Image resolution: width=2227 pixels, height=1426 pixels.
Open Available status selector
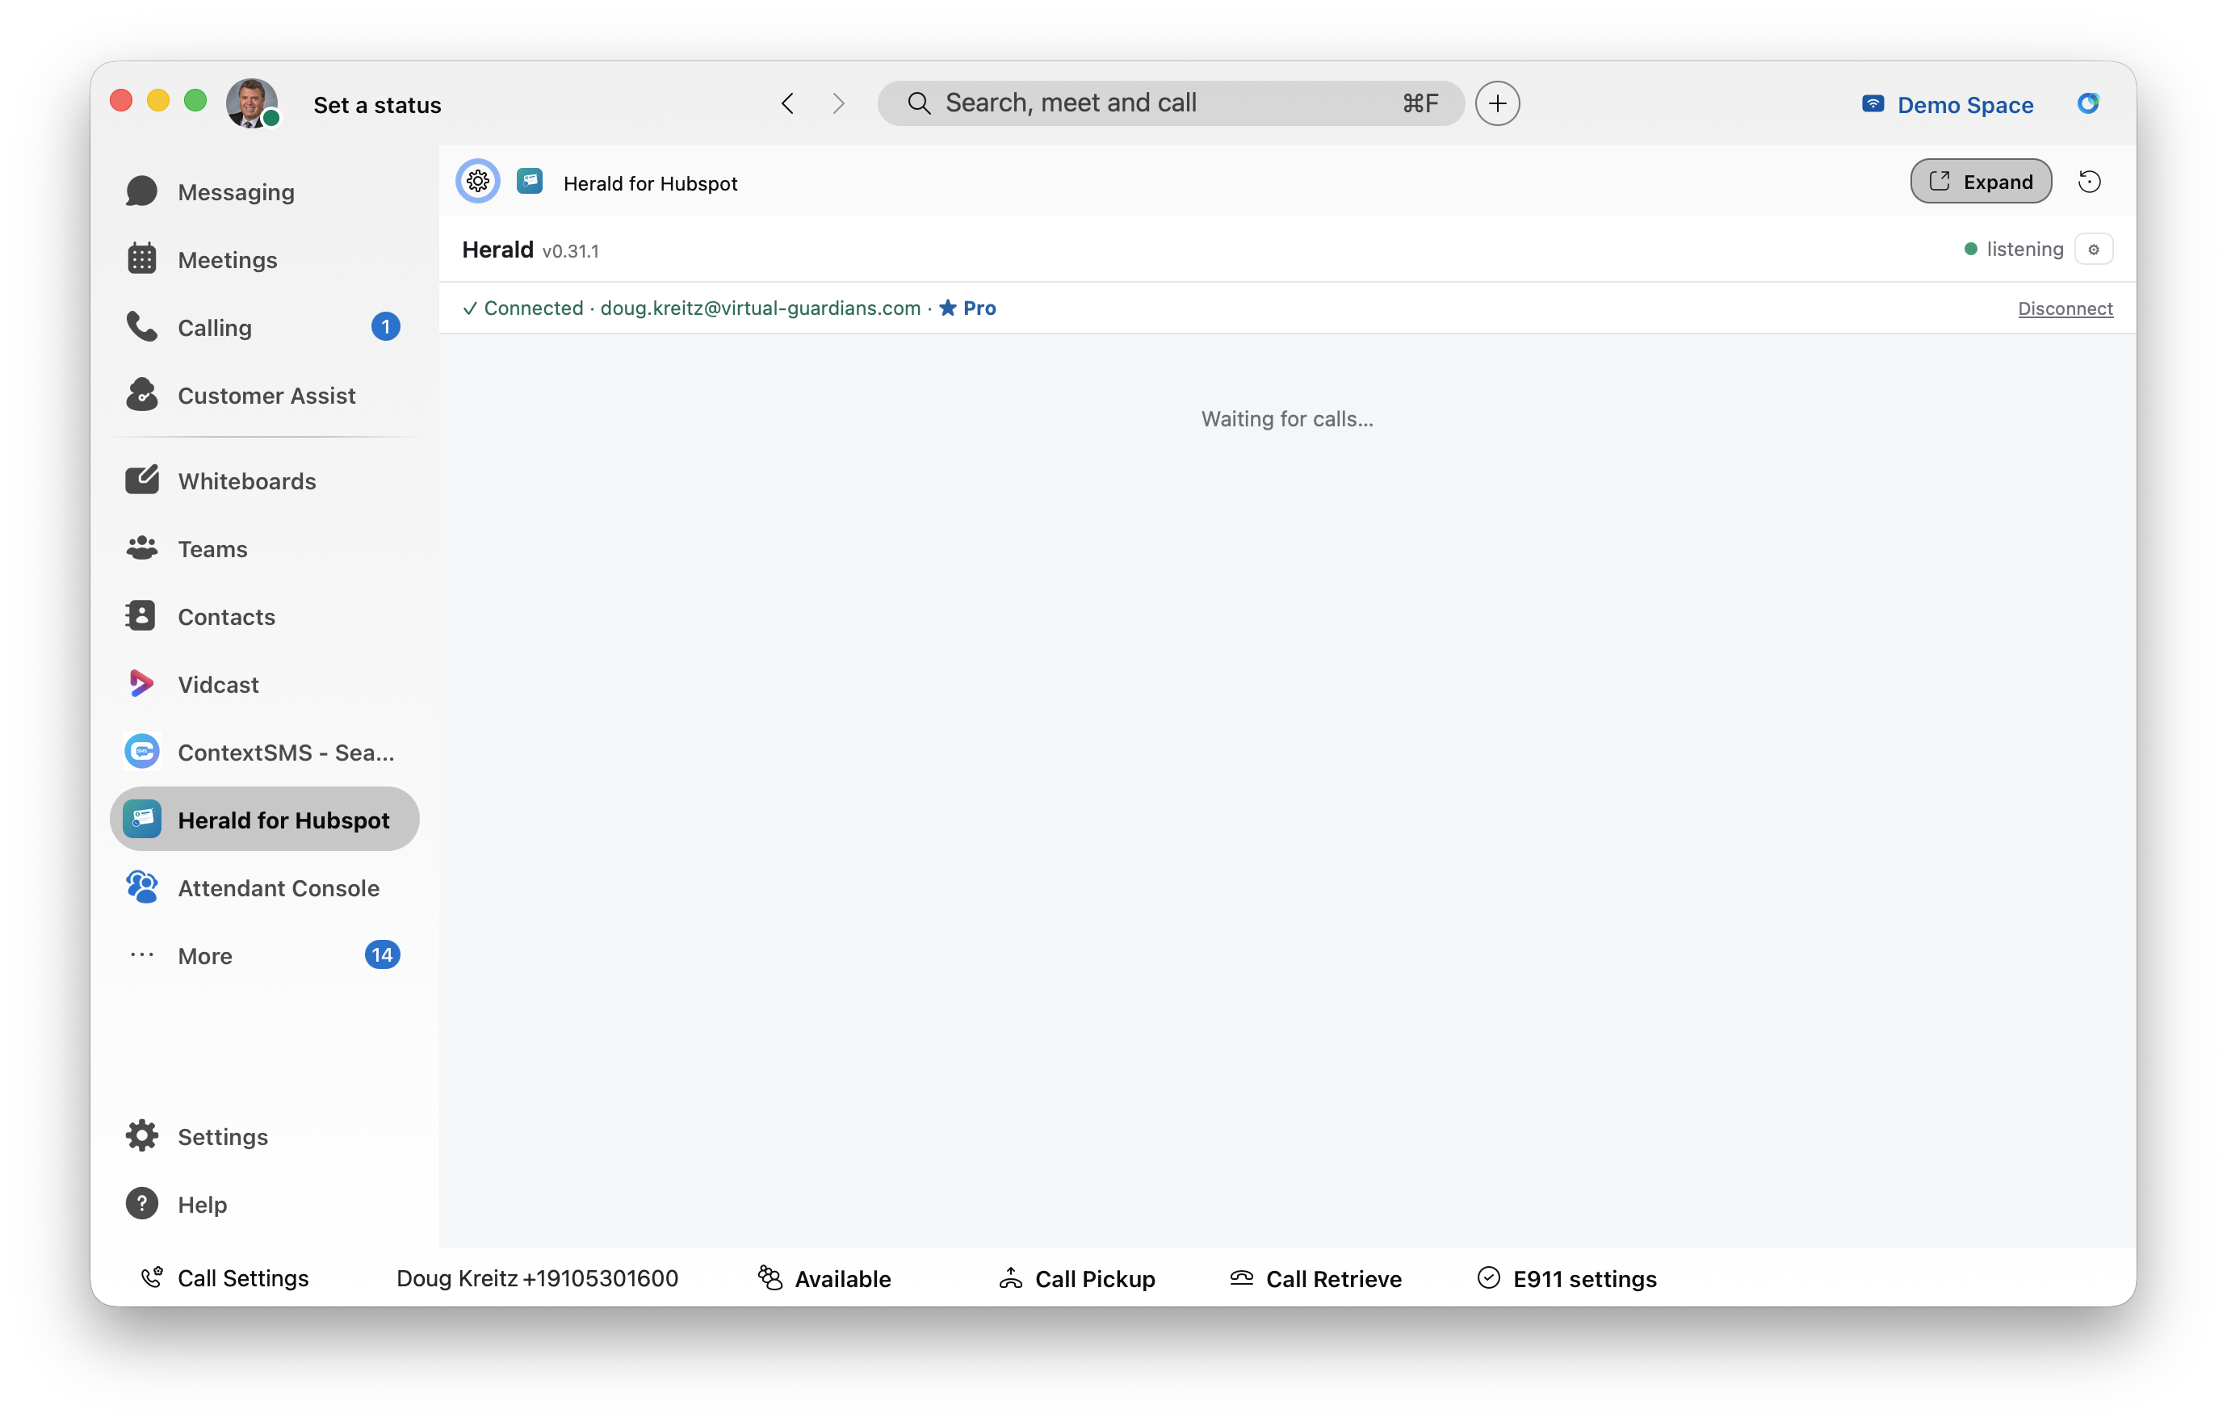[x=824, y=1278]
